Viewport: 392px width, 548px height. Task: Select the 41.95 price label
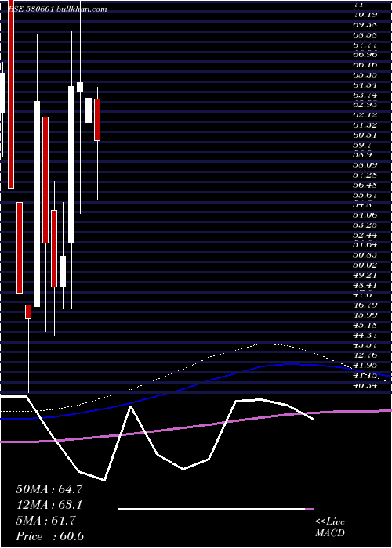coord(365,366)
